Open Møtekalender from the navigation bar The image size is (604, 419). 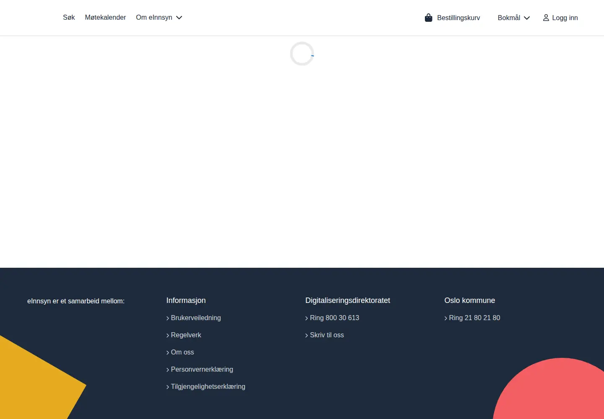point(105,17)
